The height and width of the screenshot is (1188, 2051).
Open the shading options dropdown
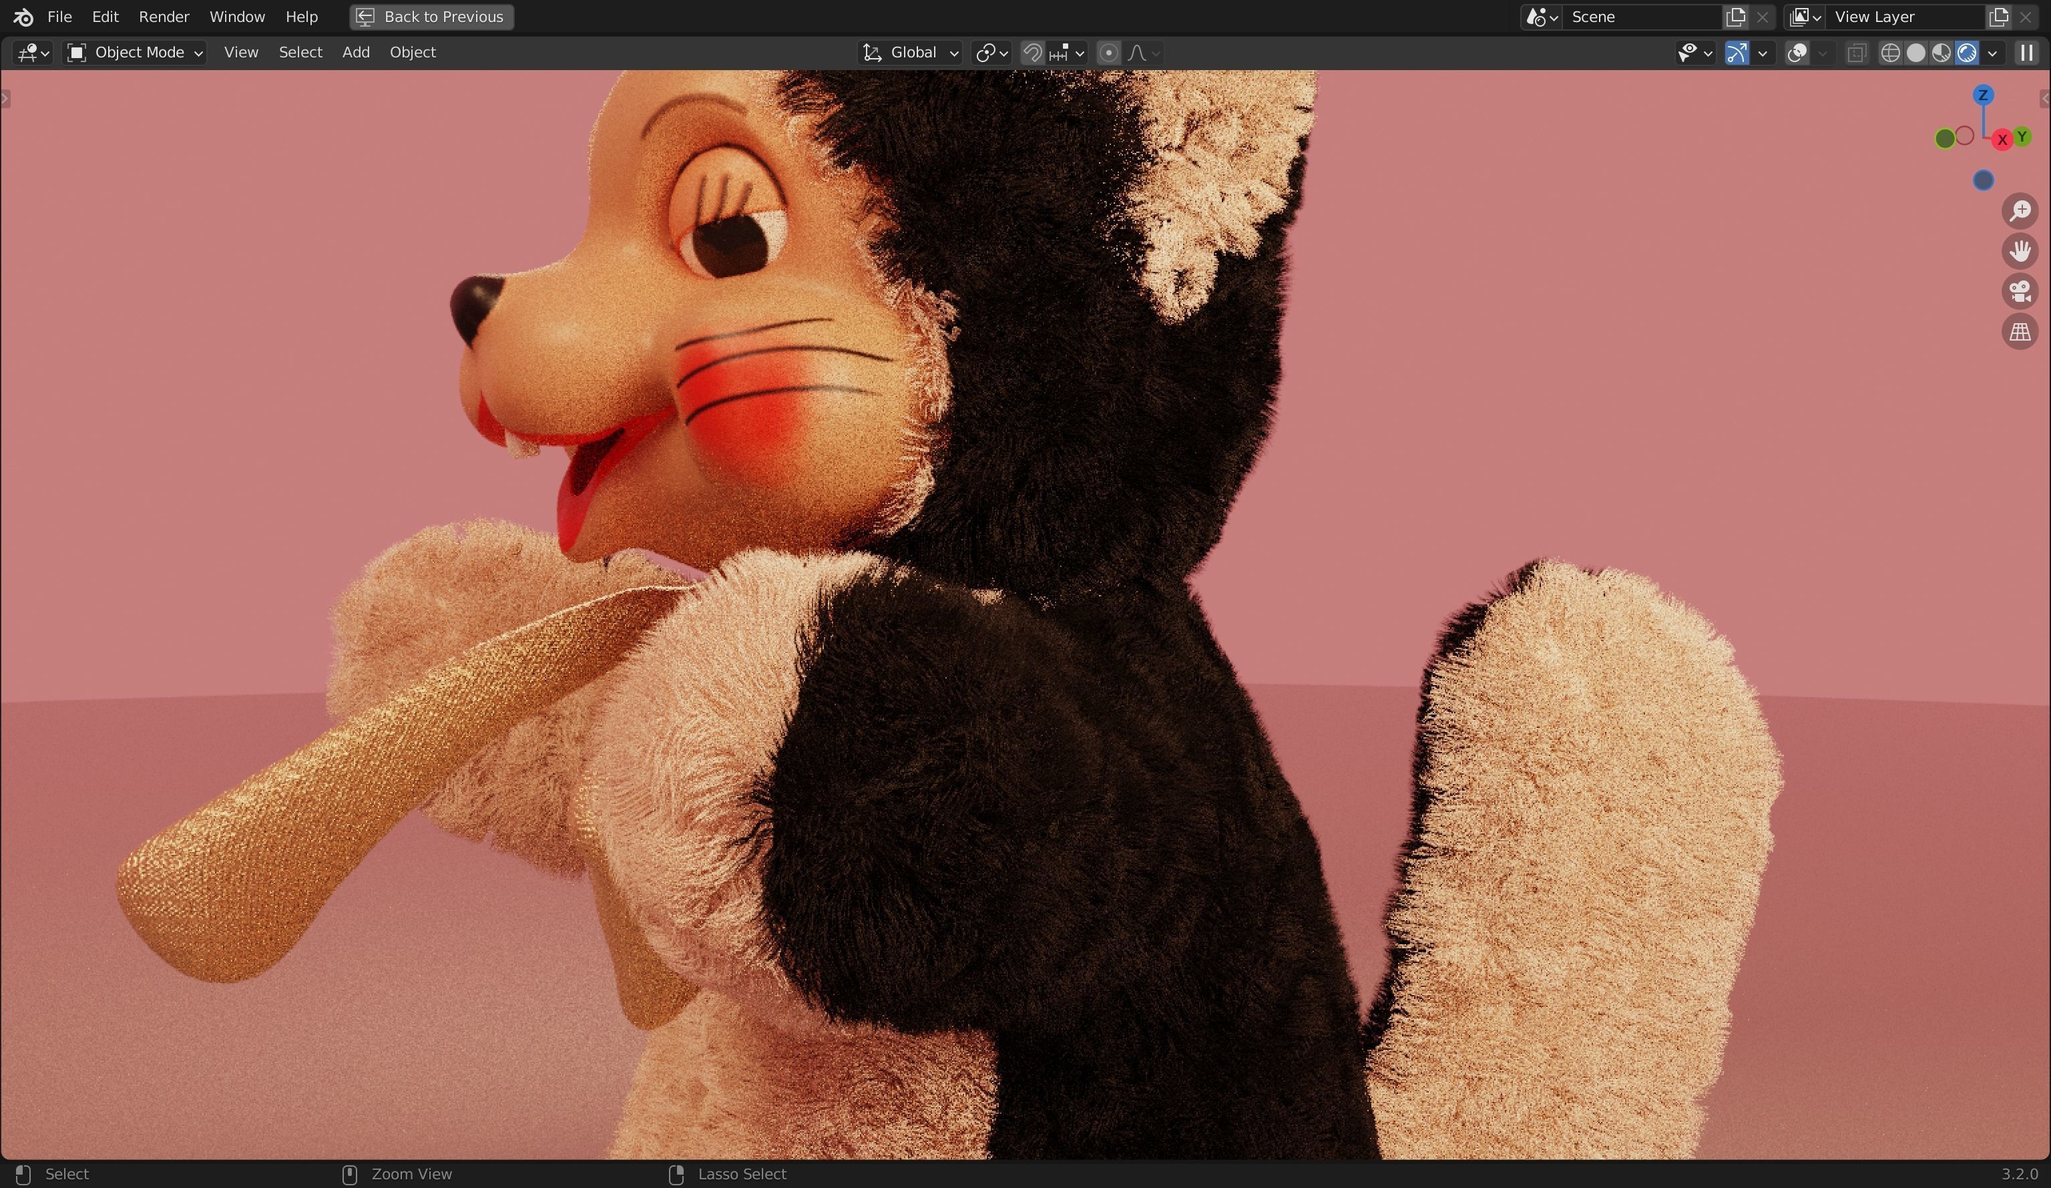coord(1992,53)
